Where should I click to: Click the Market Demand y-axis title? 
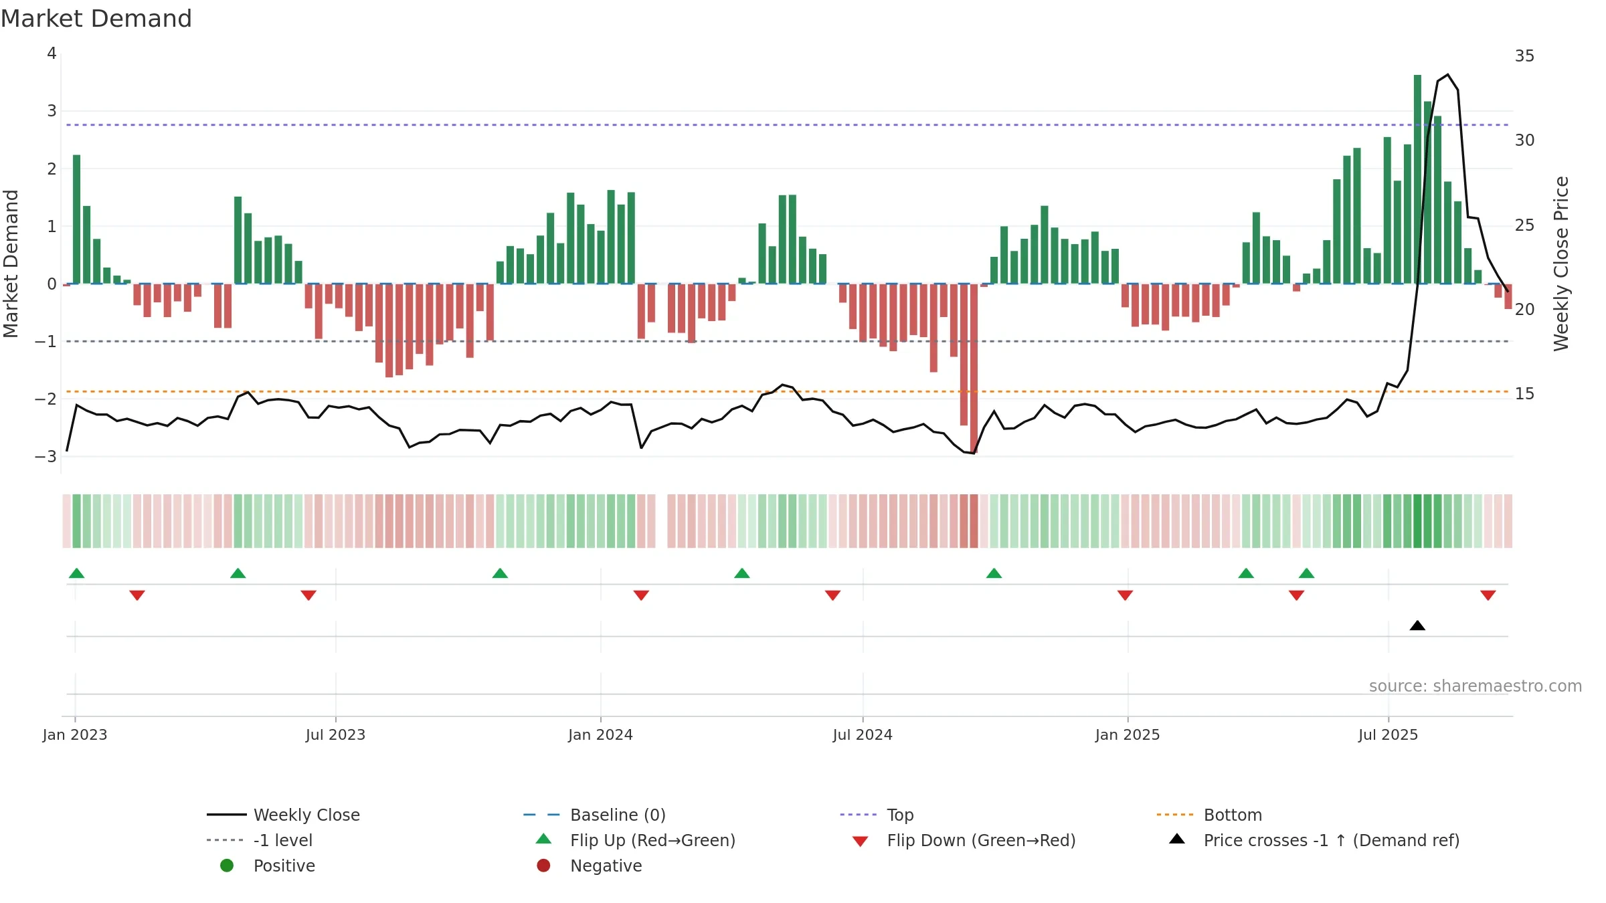11,264
